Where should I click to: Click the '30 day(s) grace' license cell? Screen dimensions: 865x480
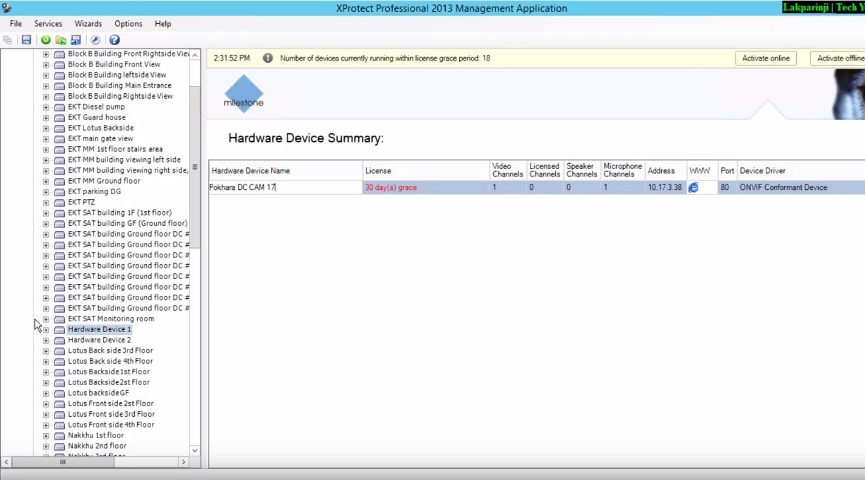point(426,187)
